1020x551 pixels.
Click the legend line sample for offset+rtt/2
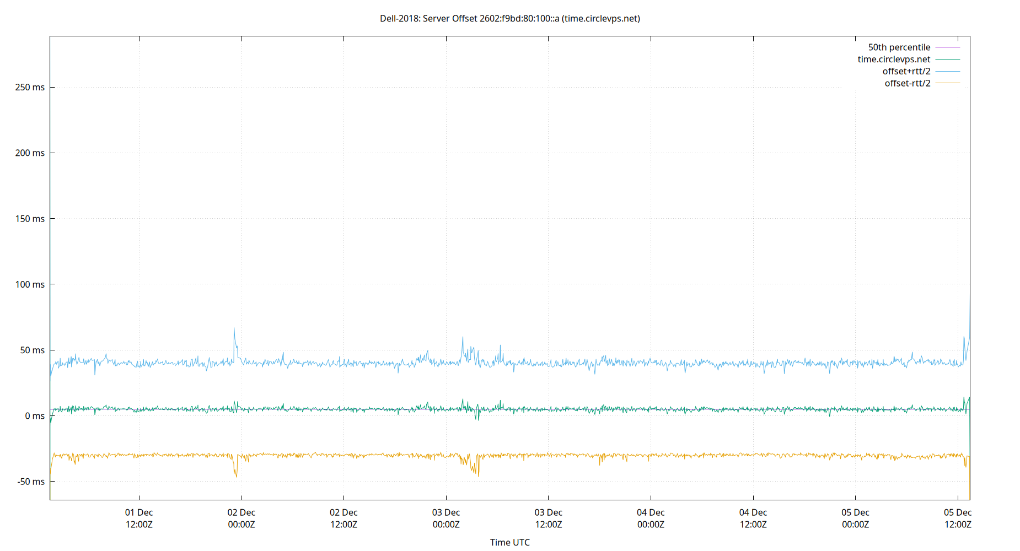pos(947,71)
